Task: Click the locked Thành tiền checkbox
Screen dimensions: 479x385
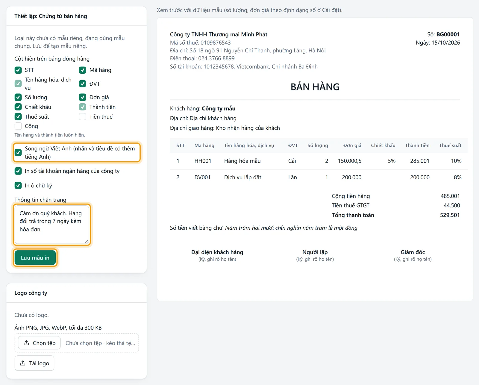Action: pyautogui.click(x=83, y=107)
